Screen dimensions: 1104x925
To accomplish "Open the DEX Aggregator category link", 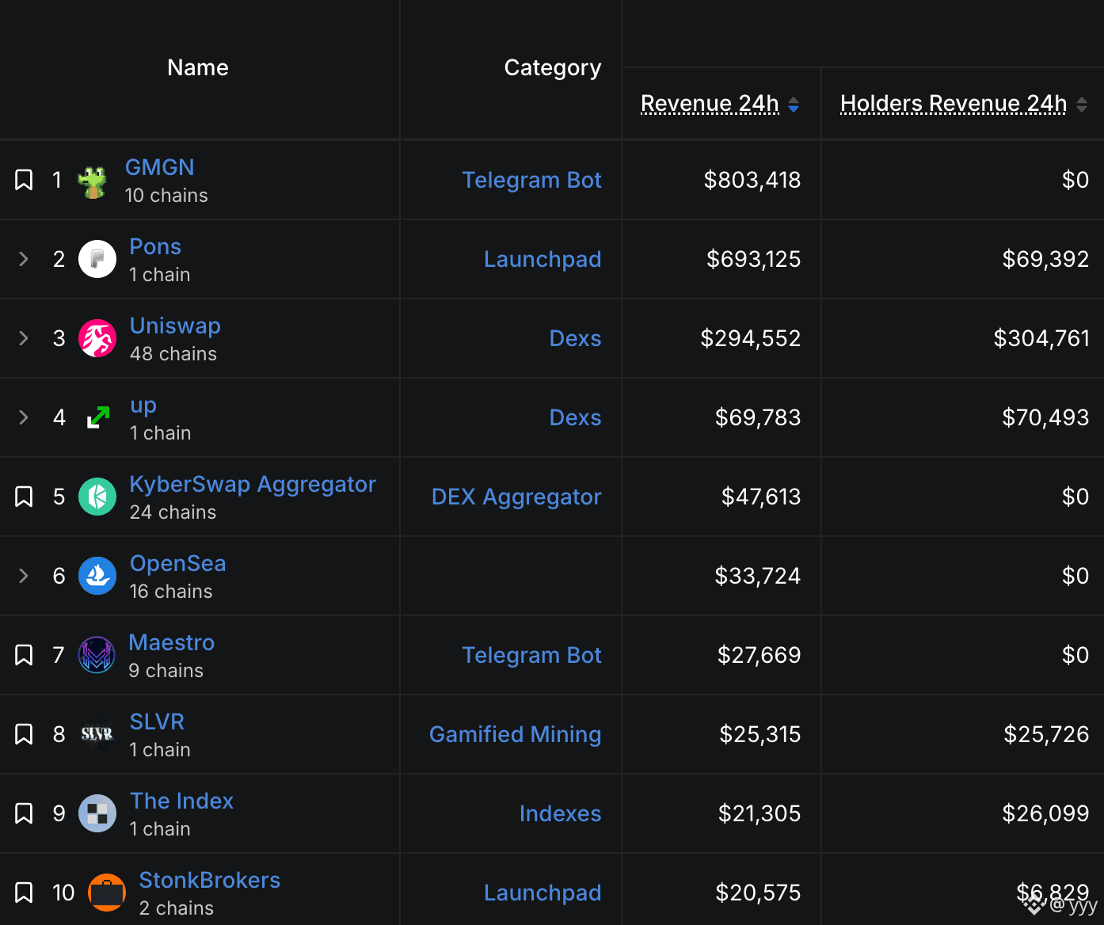I will click(516, 497).
